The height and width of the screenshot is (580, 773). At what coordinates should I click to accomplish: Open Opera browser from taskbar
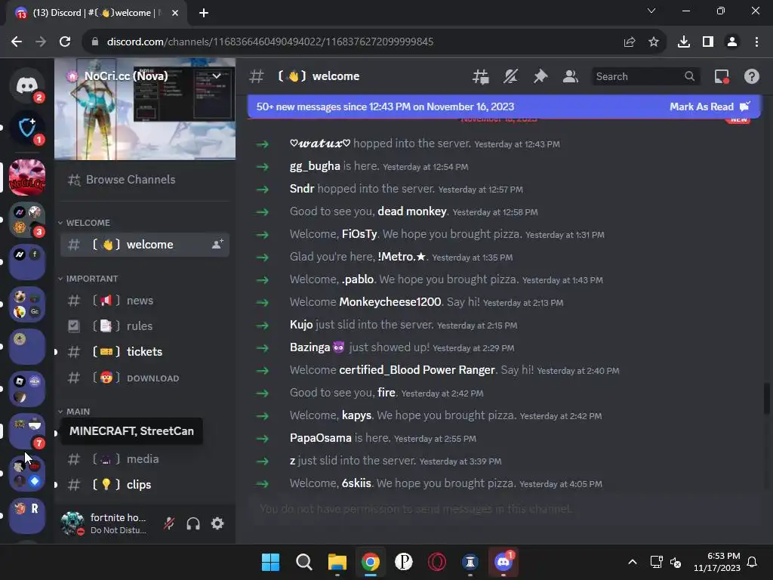point(437,562)
